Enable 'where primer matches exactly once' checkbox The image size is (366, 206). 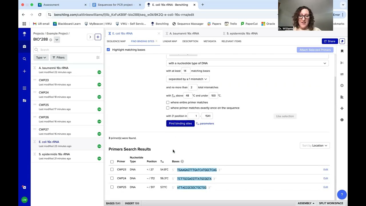coord(168,108)
